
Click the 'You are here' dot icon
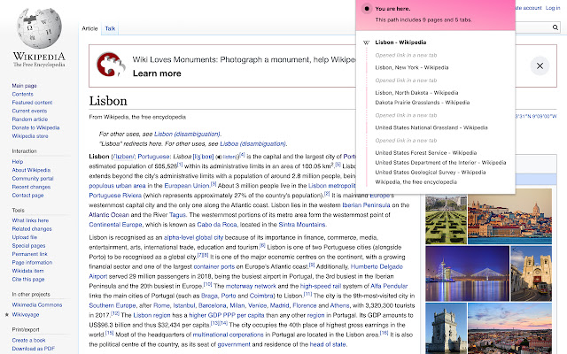(368, 9)
